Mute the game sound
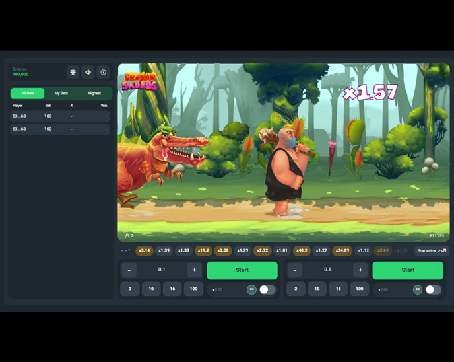This screenshot has width=454, height=362. (x=88, y=72)
